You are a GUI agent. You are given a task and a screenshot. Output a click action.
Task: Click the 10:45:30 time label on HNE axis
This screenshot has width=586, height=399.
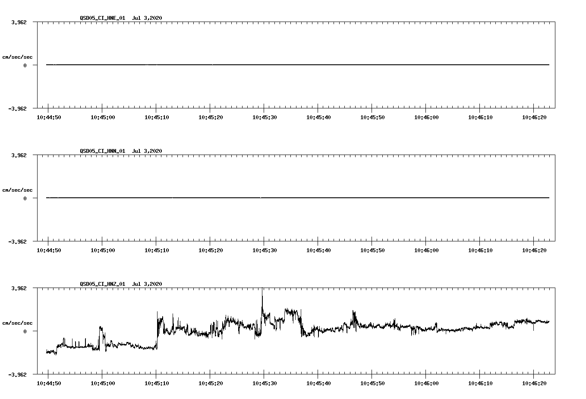click(x=264, y=117)
